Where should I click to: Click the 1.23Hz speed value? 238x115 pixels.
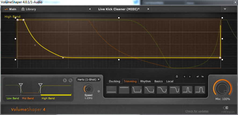point(88,98)
